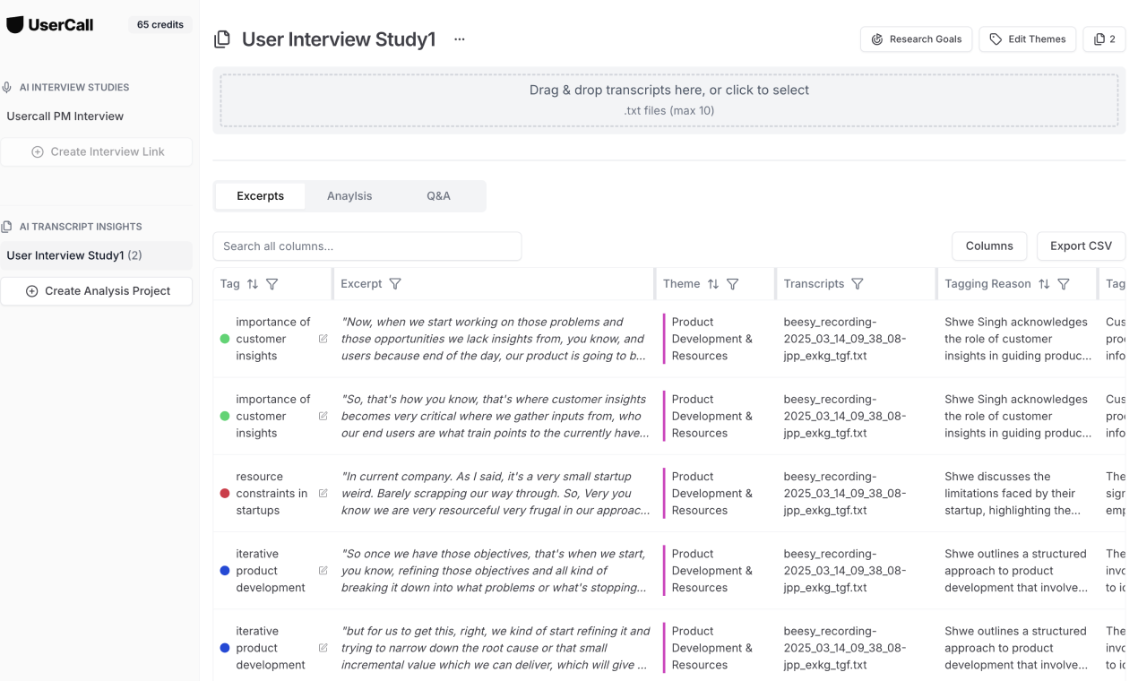
Task: Filter the Excerpt column
Action: point(395,284)
